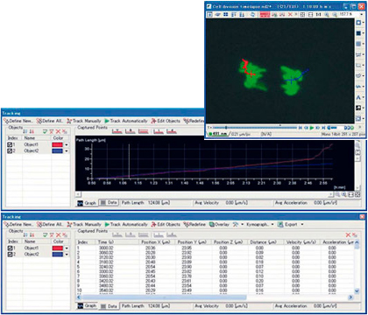
Task: Click green check-all icon in lower Objects panel
Action: coord(45,234)
